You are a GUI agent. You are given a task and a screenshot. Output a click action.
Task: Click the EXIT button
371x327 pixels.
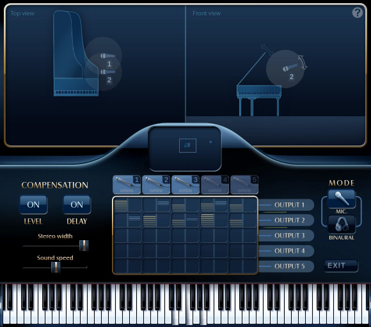[x=341, y=266]
